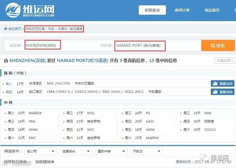Select transfer entry 周二 29天 MAERSK
236x168 pixels.
click(x=25, y=113)
